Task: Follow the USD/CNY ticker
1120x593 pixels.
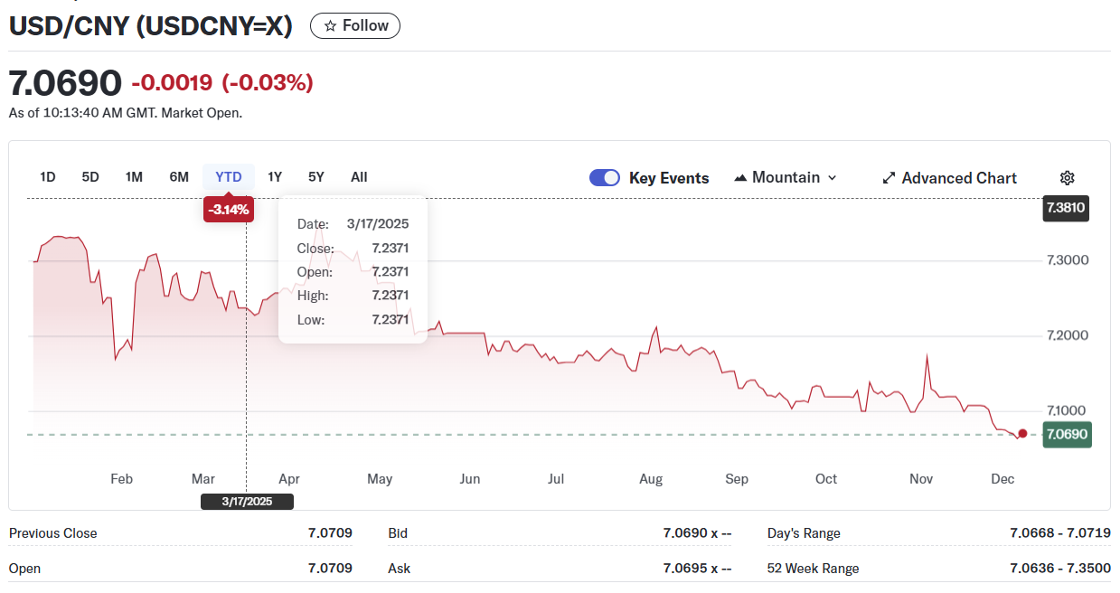Action: tap(355, 26)
